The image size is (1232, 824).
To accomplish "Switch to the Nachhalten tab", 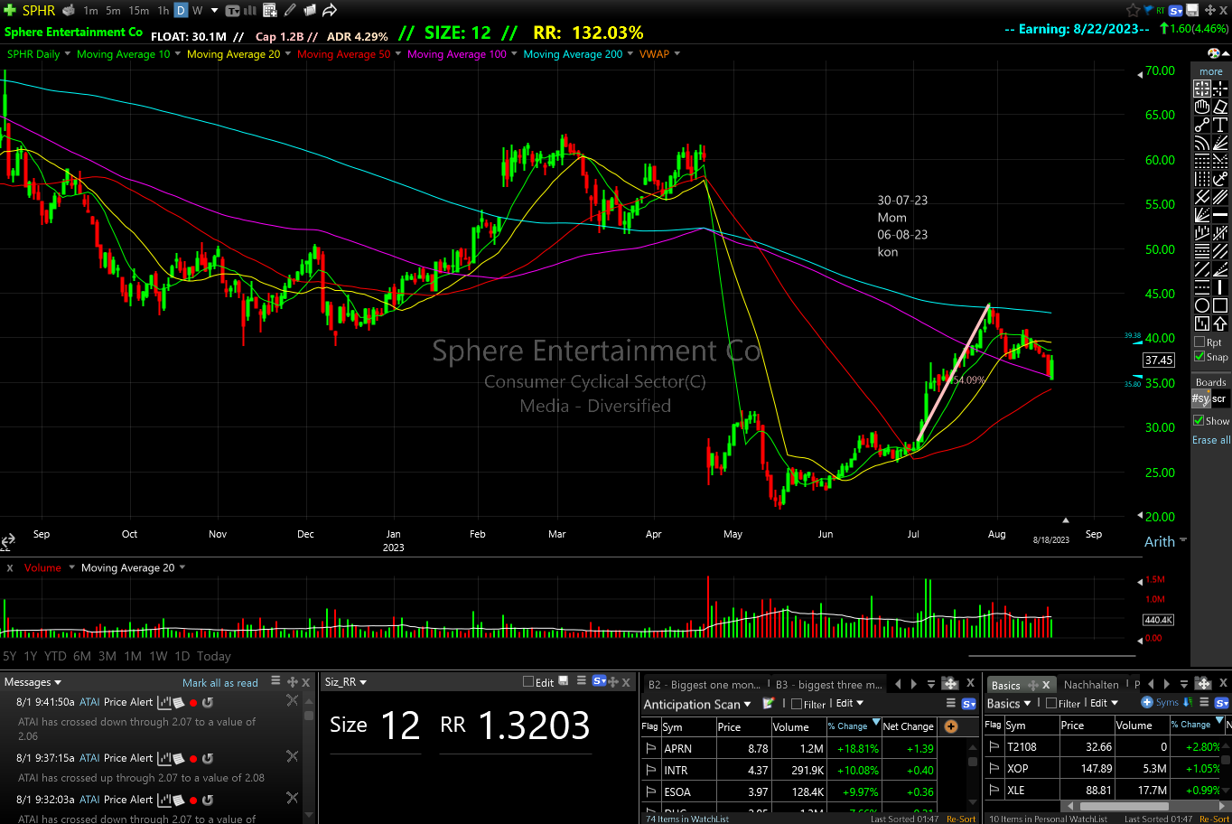I will click(x=1091, y=685).
